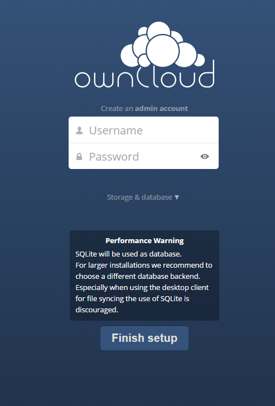This screenshot has height=406, width=275.
Task: Focus the Password input field
Action: pyautogui.click(x=143, y=156)
